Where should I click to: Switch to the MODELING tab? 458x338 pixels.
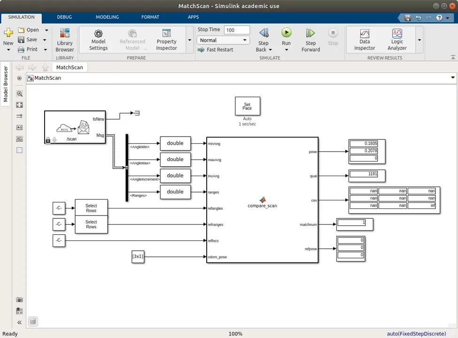(107, 17)
